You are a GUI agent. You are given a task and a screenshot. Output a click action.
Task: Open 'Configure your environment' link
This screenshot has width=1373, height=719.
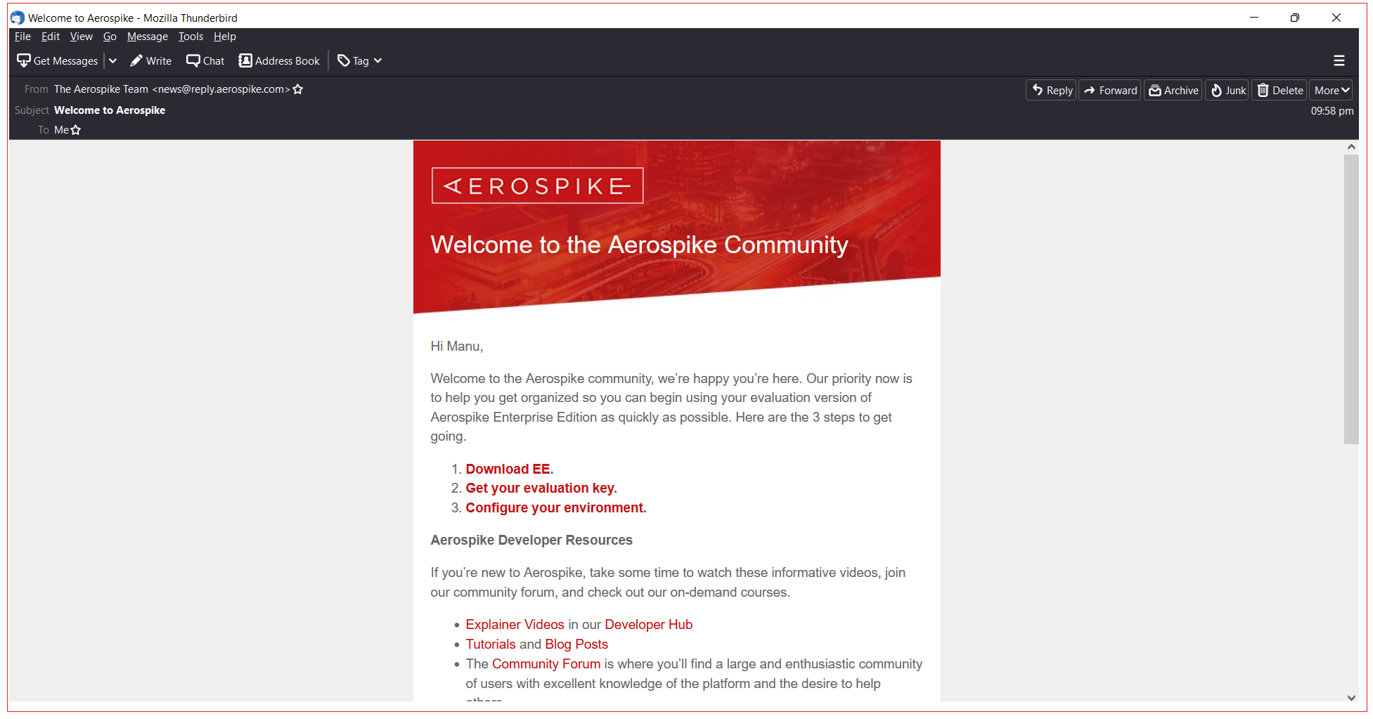tap(555, 507)
